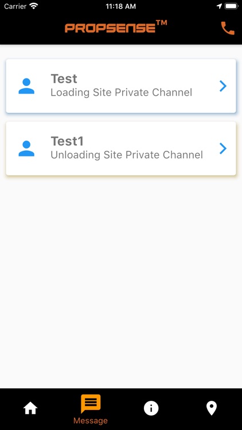Select the Message chat bubble icon

coord(91,404)
